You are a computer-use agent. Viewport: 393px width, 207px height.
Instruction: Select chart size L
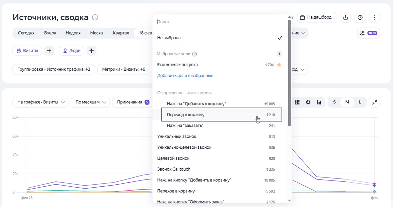(x=360, y=102)
